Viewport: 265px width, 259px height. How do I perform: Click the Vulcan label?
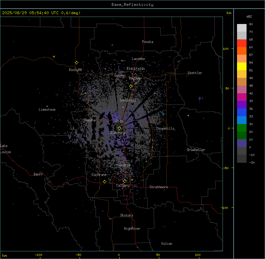167,244
